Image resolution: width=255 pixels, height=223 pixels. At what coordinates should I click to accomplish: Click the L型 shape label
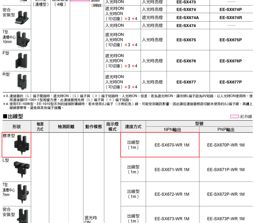point(6,160)
